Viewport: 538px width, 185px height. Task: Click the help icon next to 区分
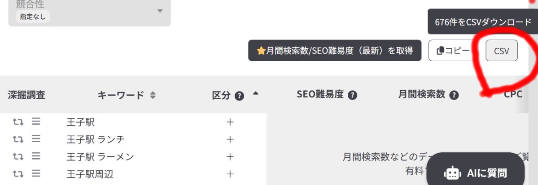[x=240, y=96]
